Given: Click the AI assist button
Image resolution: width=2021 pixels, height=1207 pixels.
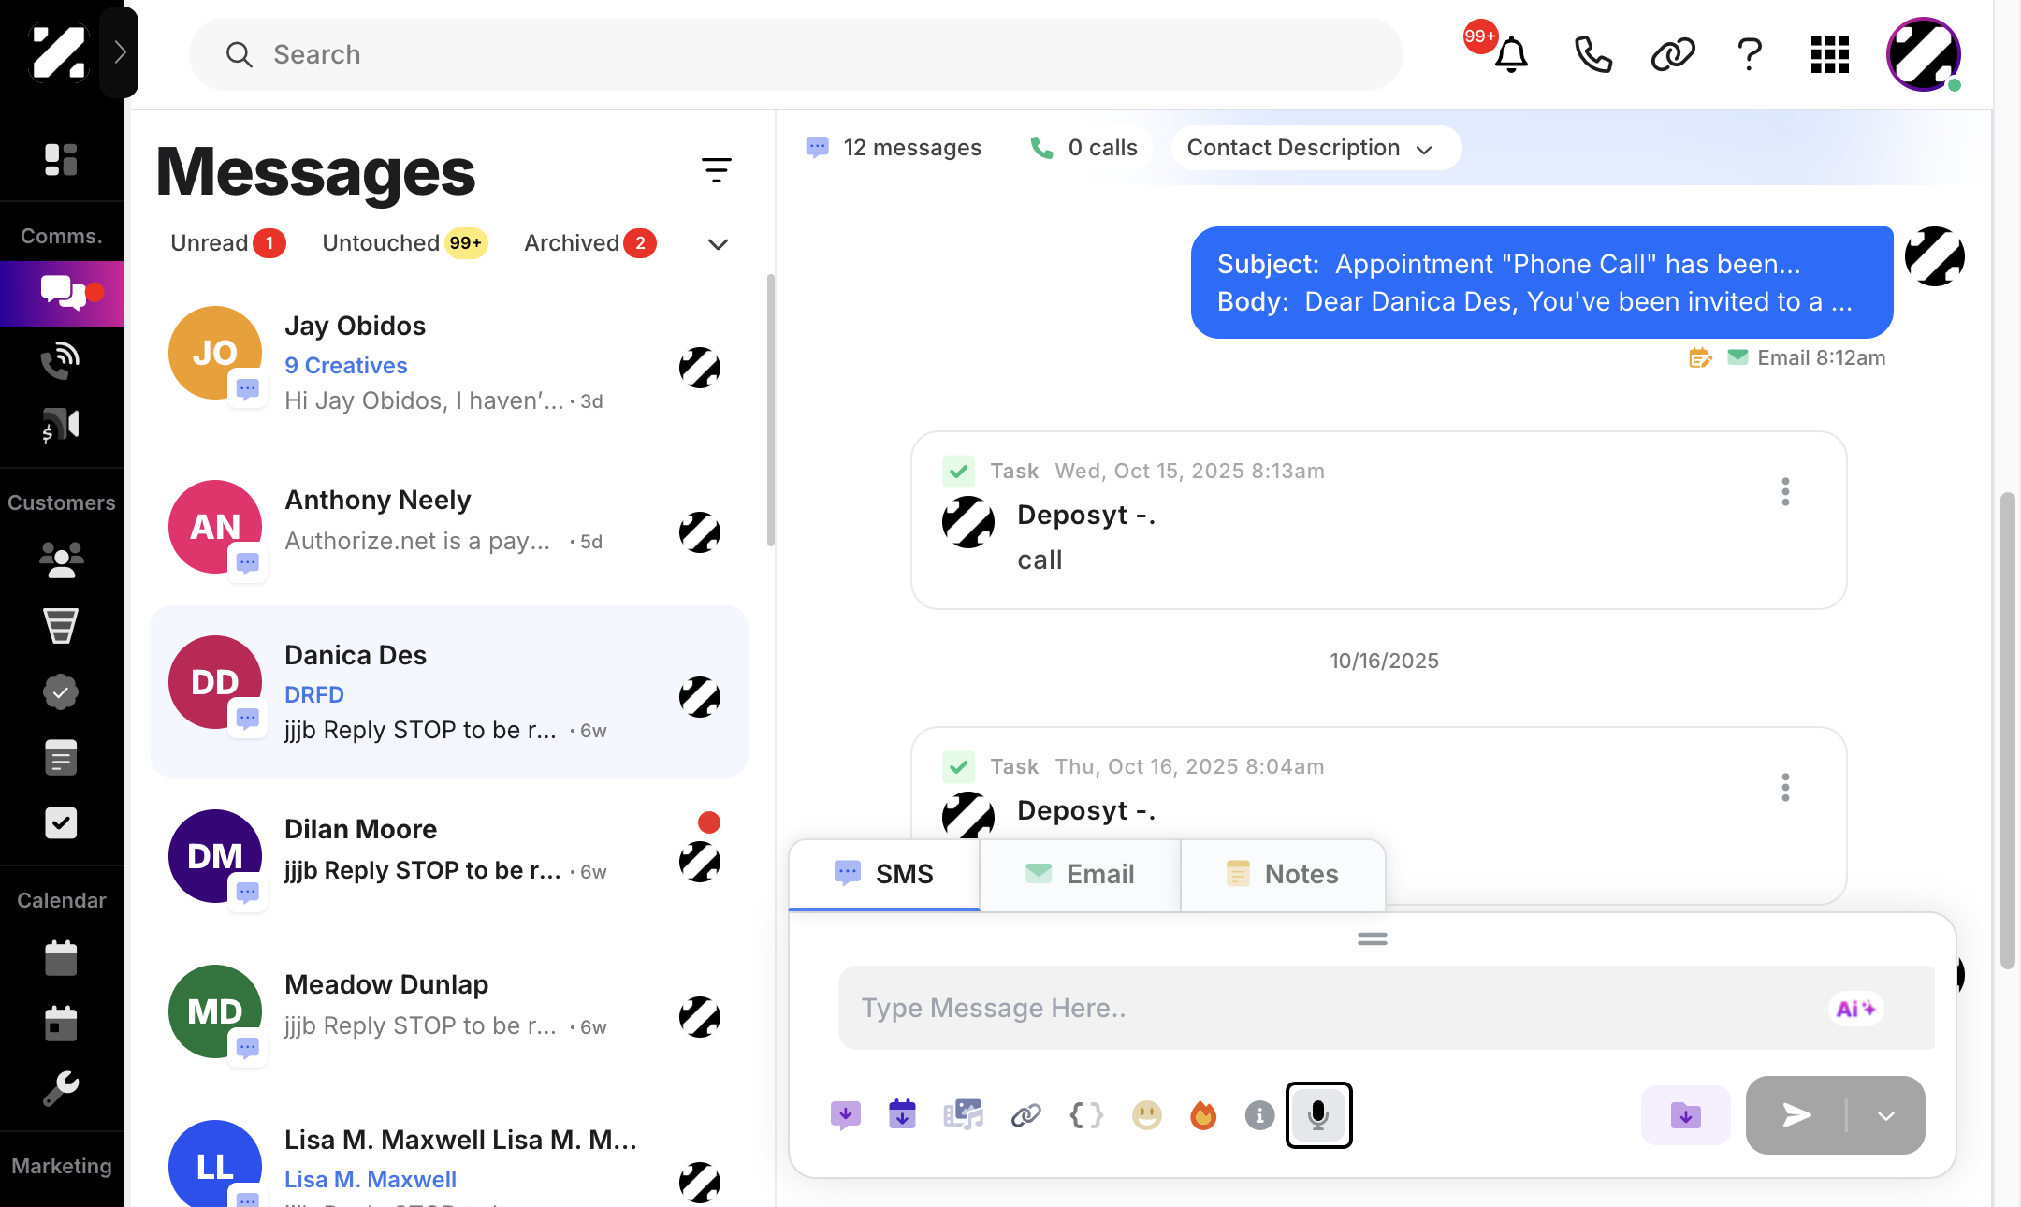Looking at the screenshot, I should [x=1855, y=1009].
